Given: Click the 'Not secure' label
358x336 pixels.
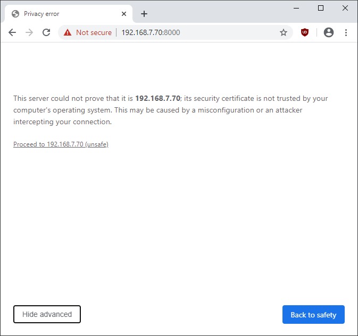Looking at the screenshot, I should point(94,32).
